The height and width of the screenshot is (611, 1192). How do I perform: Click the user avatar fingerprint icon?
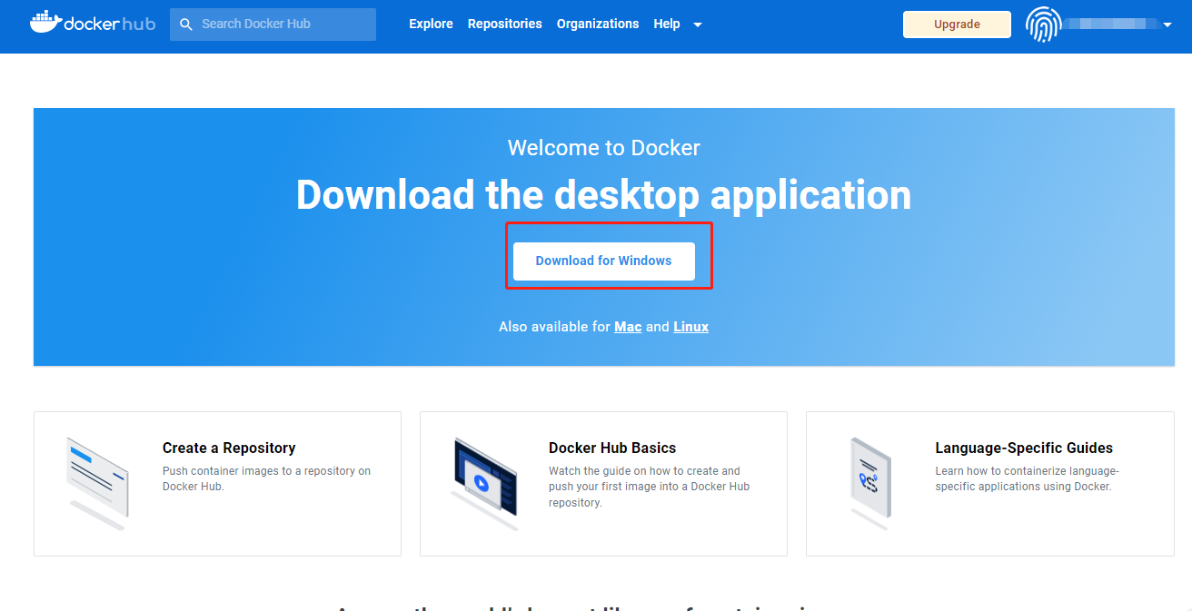1043,25
